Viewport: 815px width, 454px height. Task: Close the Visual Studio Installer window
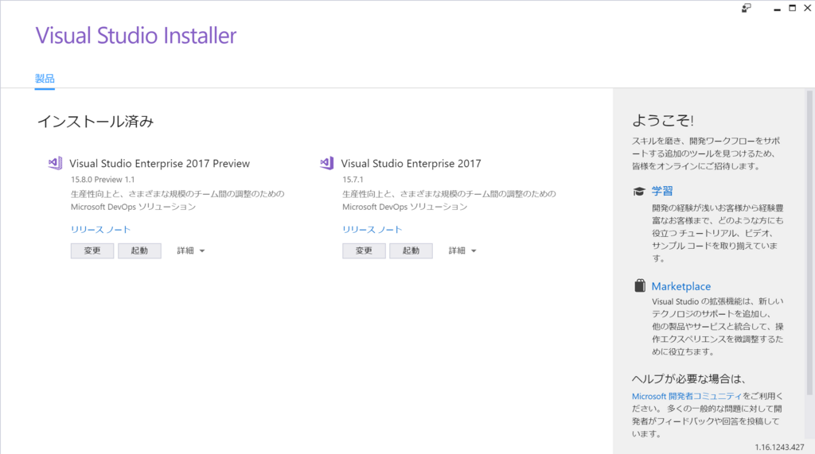click(x=808, y=8)
